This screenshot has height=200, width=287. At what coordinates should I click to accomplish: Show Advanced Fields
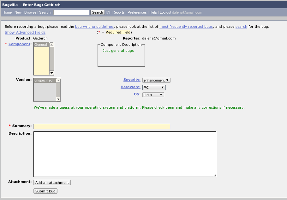click(25, 33)
